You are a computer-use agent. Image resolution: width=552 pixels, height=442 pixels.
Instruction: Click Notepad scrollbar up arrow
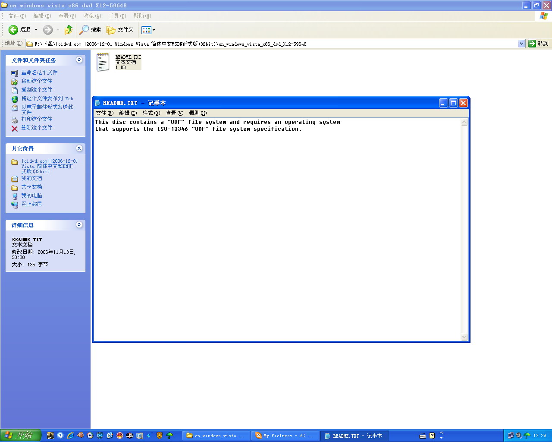[x=464, y=122]
